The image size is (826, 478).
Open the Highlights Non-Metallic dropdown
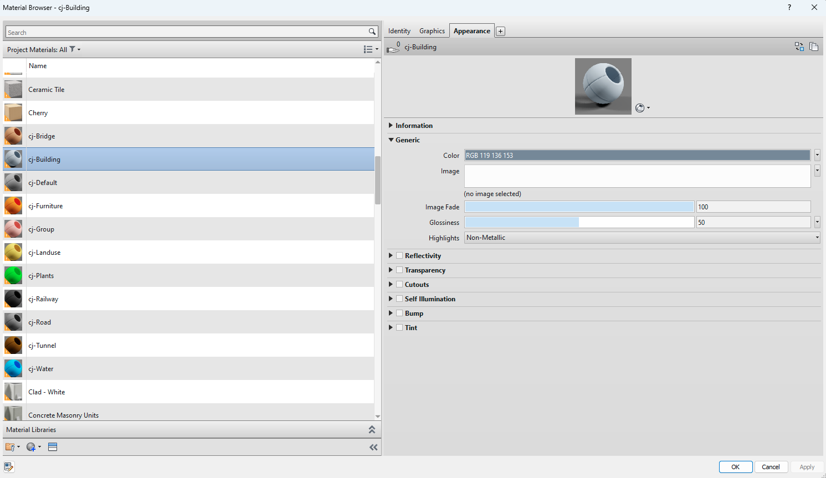pyautogui.click(x=642, y=238)
